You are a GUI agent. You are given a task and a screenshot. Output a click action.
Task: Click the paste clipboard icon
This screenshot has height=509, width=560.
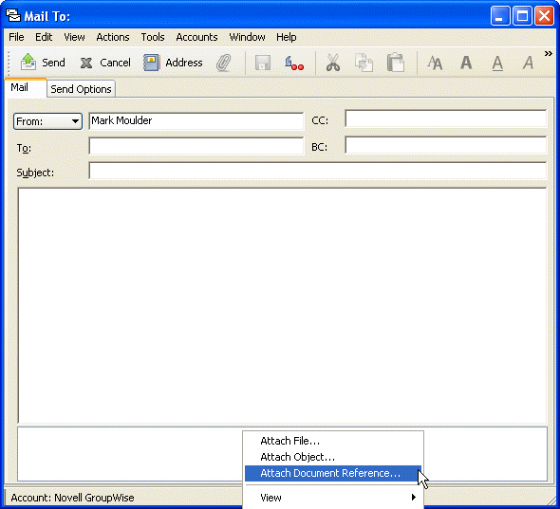tap(396, 63)
